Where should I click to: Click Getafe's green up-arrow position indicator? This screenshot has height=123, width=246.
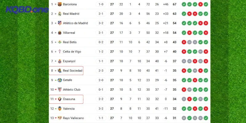[56, 80]
